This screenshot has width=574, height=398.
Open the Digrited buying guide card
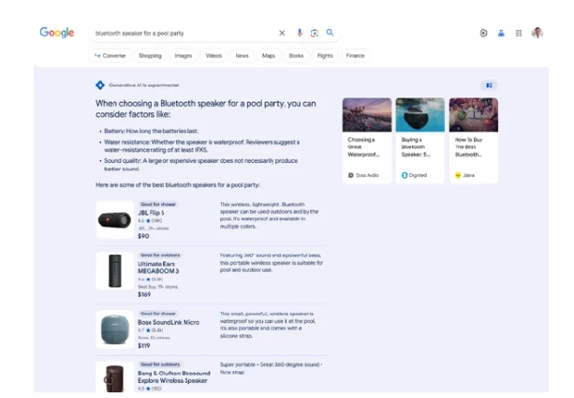point(420,140)
